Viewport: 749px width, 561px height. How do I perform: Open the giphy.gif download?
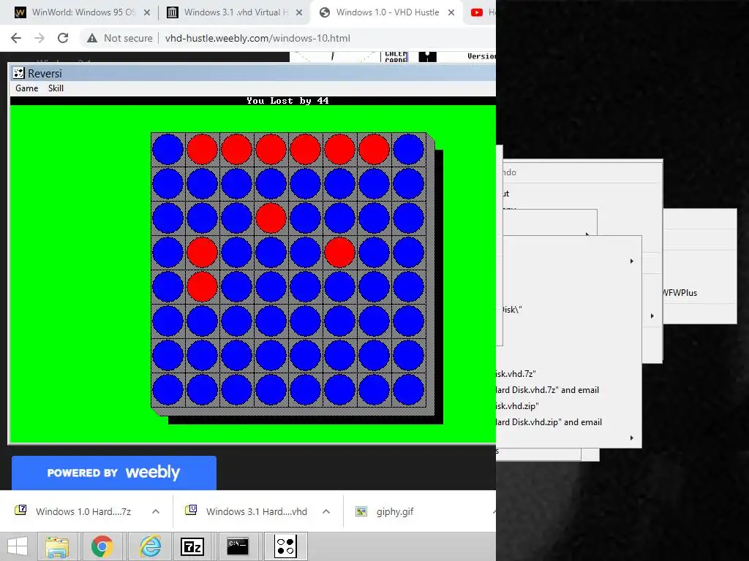click(385, 511)
